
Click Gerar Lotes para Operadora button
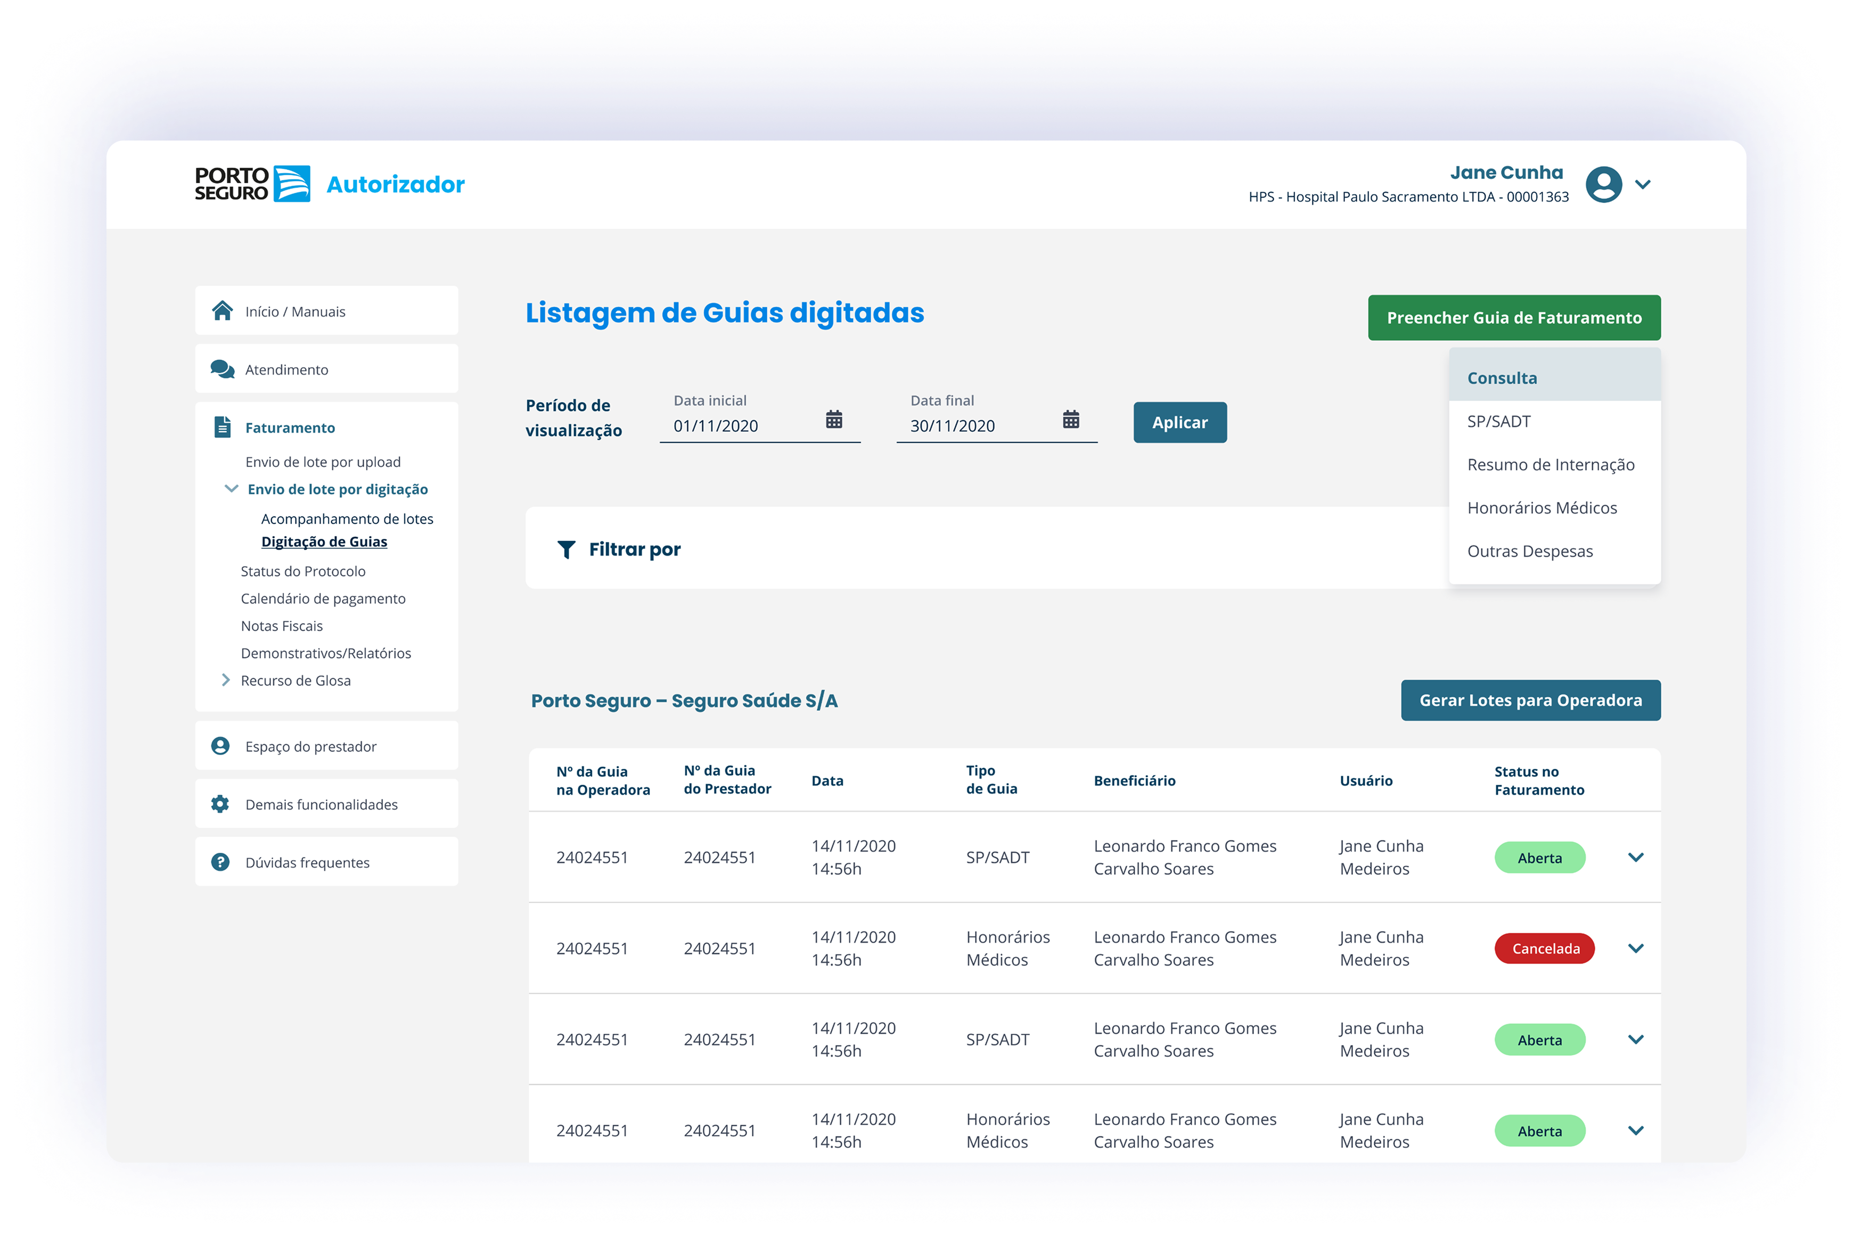coord(1530,700)
